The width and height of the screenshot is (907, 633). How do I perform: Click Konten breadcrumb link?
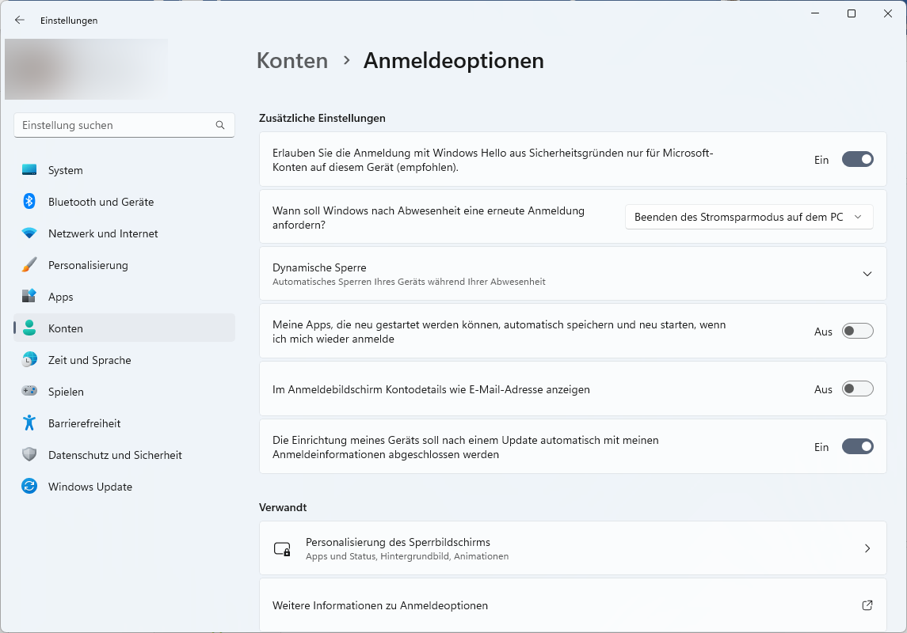(292, 61)
